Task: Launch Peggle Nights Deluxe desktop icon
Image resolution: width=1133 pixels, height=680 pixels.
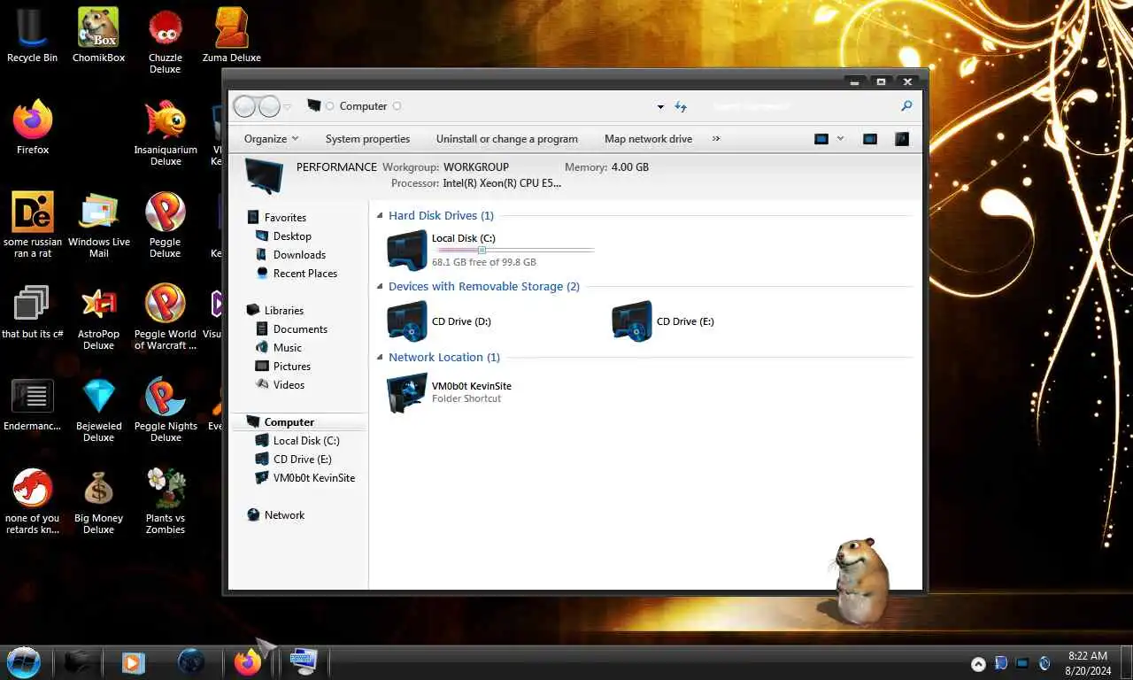Action: point(166,409)
